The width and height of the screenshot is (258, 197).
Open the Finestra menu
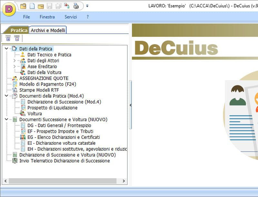(x=47, y=17)
